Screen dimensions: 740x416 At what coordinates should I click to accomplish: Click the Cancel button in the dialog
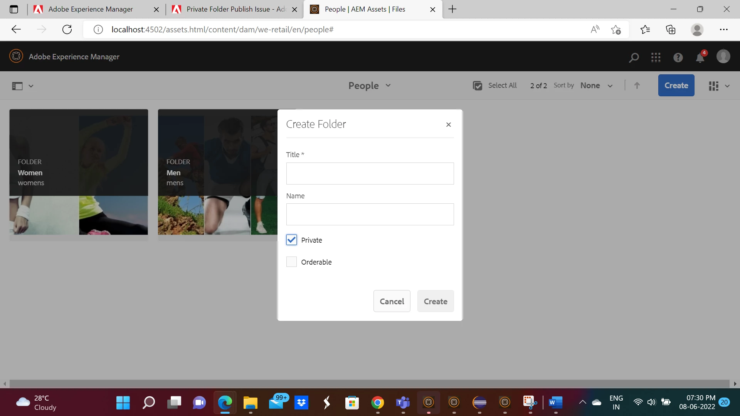point(392,301)
